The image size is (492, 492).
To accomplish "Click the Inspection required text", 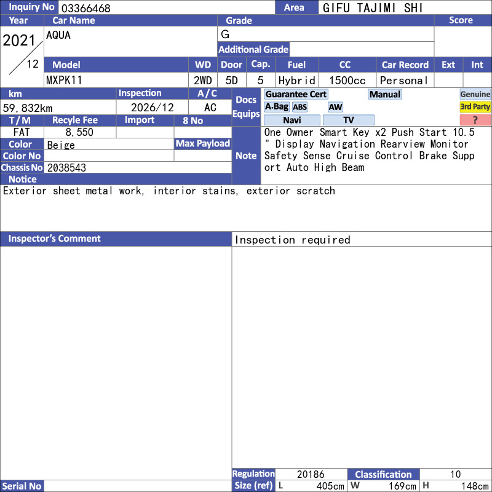I will (293, 240).
